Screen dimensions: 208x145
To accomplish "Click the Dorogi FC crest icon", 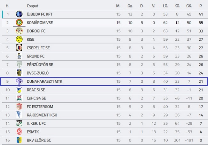I will [x=19, y=31].
